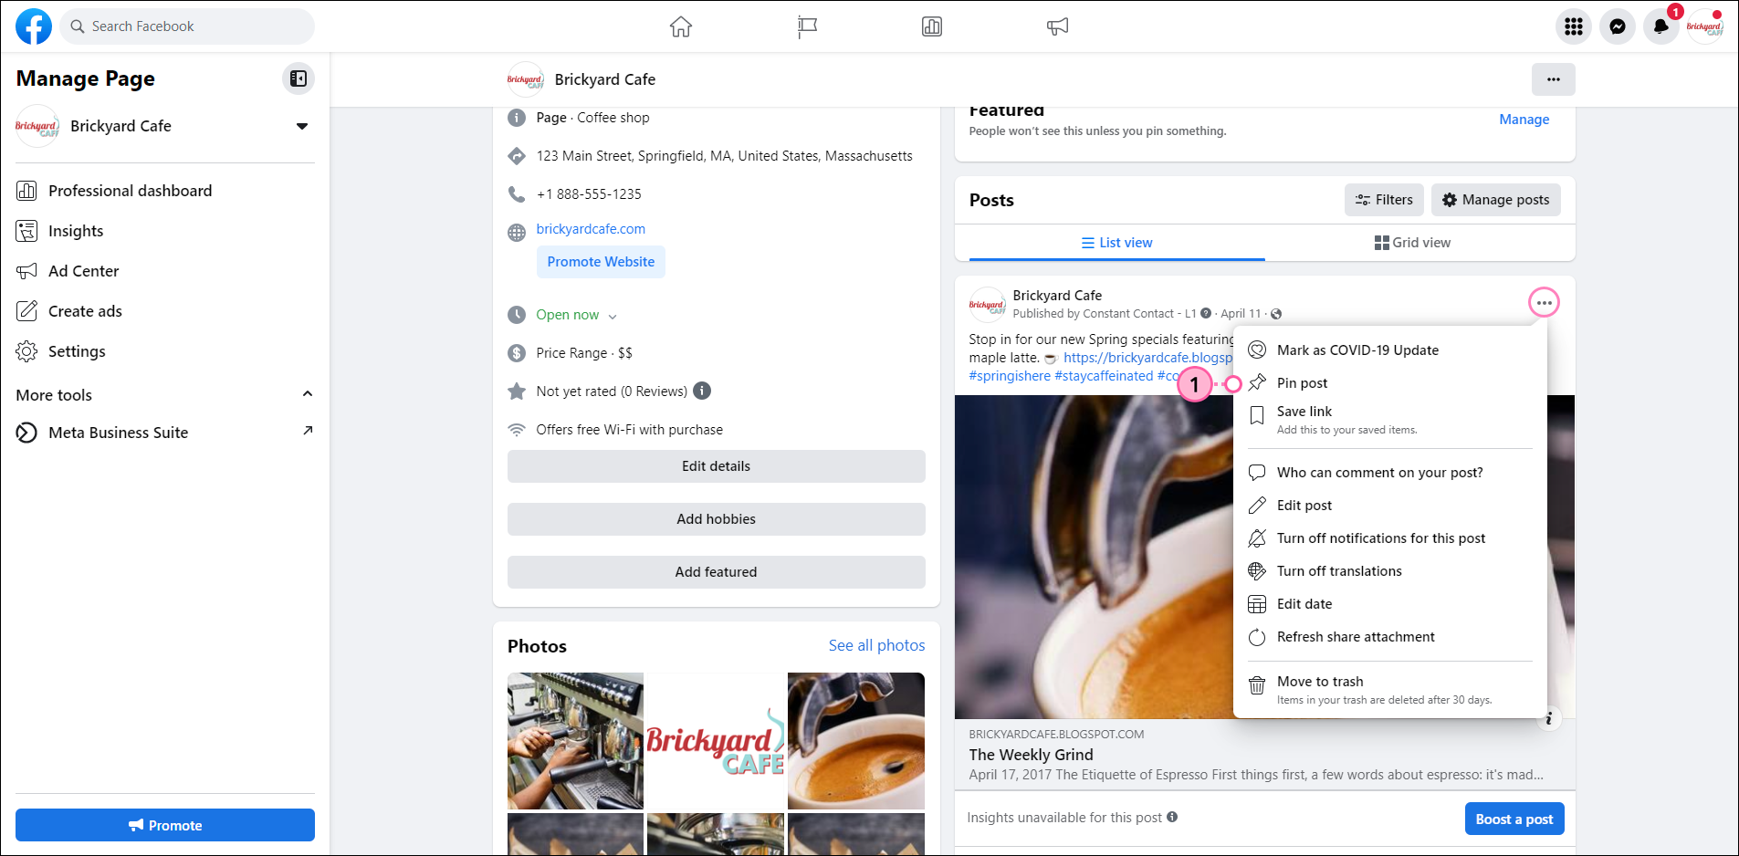Screen dimensions: 1739x856
Task: Click Brickyard Cafe name in page header
Action: pyautogui.click(x=605, y=79)
